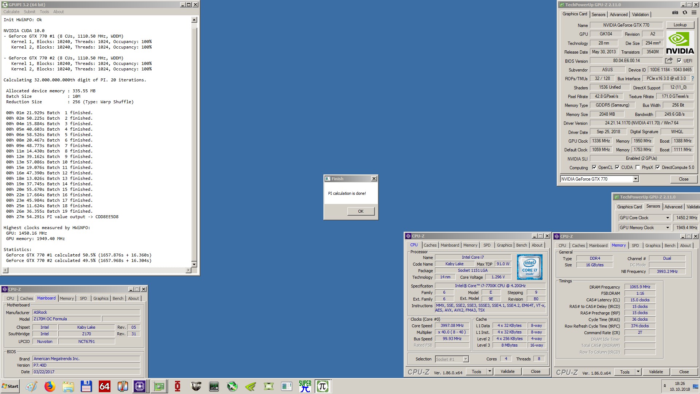Enable the PhysX computing checkbox
The image size is (700, 394).
[x=638, y=167]
